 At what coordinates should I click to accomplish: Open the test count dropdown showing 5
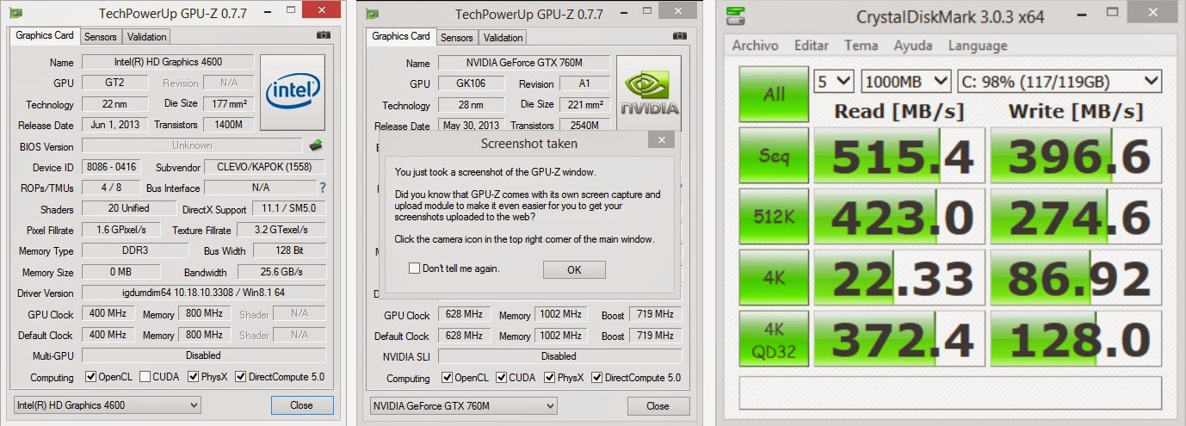tap(834, 81)
